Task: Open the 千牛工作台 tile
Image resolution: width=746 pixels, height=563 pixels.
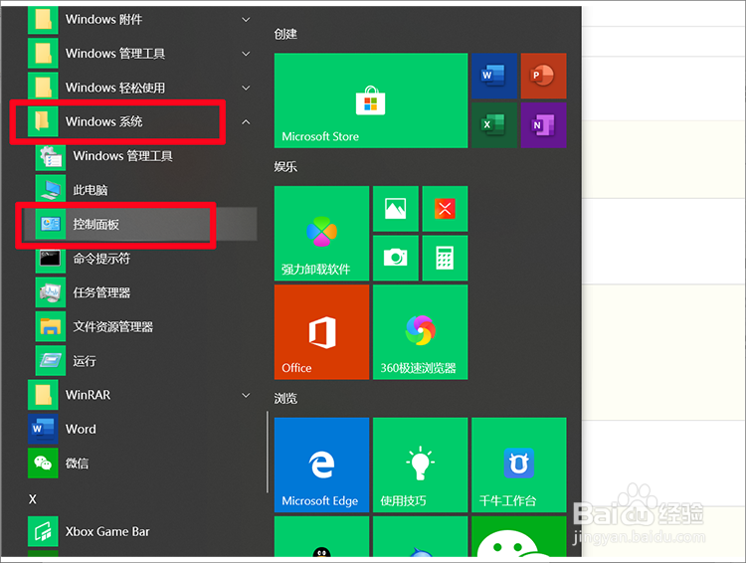Action: click(x=518, y=465)
